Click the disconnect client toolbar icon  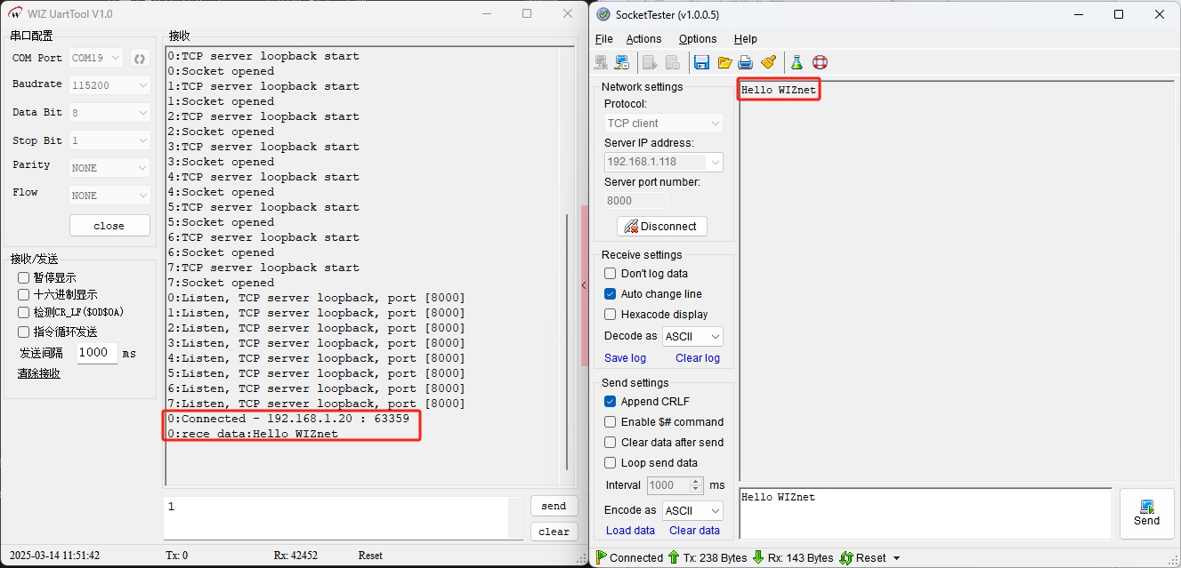(622, 62)
